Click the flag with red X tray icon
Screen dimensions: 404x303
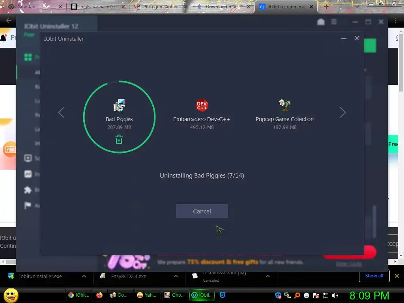[316, 296]
